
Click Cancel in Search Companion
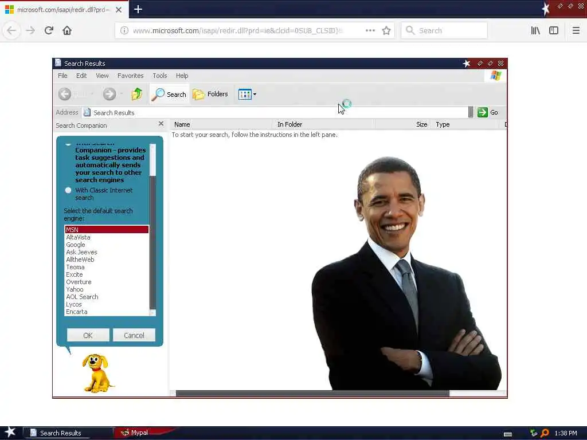tap(134, 335)
